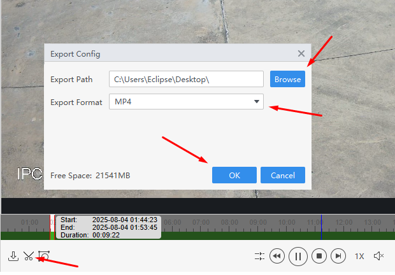Viewport: 395px width, 275px height.
Task: Click the Start time 01:44:23 value
Action: tap(125, 220)
